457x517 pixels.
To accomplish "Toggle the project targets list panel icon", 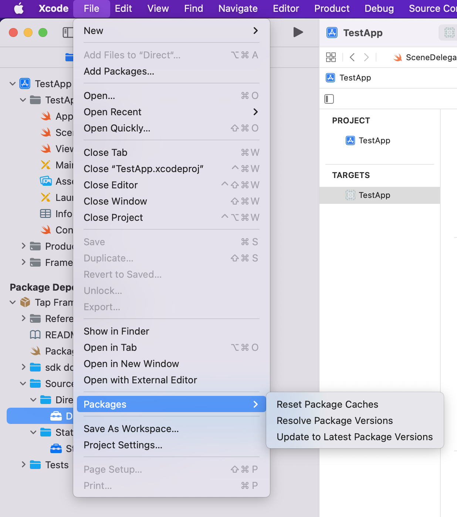I will point(329,99).
